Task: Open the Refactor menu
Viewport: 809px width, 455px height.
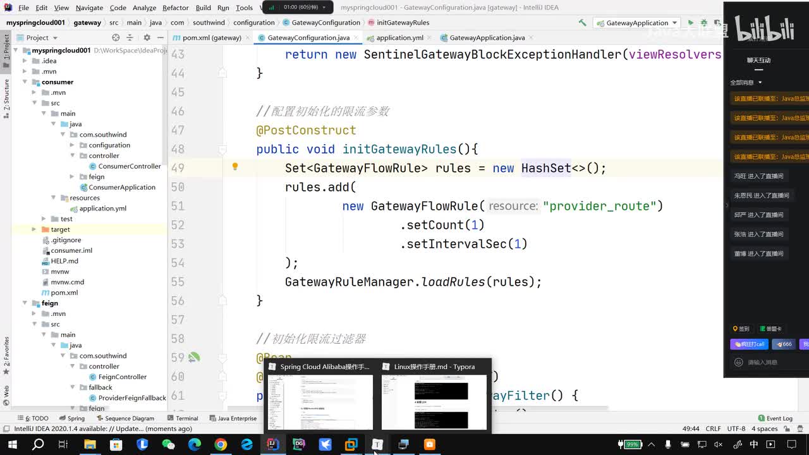Action: 176,8
